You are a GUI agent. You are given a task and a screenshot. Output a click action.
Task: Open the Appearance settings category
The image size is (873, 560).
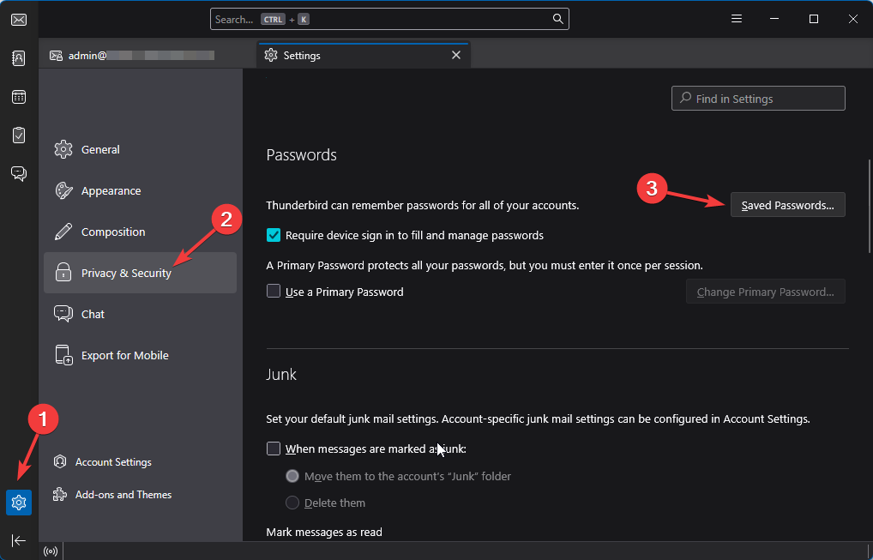[x=141, y=190]
